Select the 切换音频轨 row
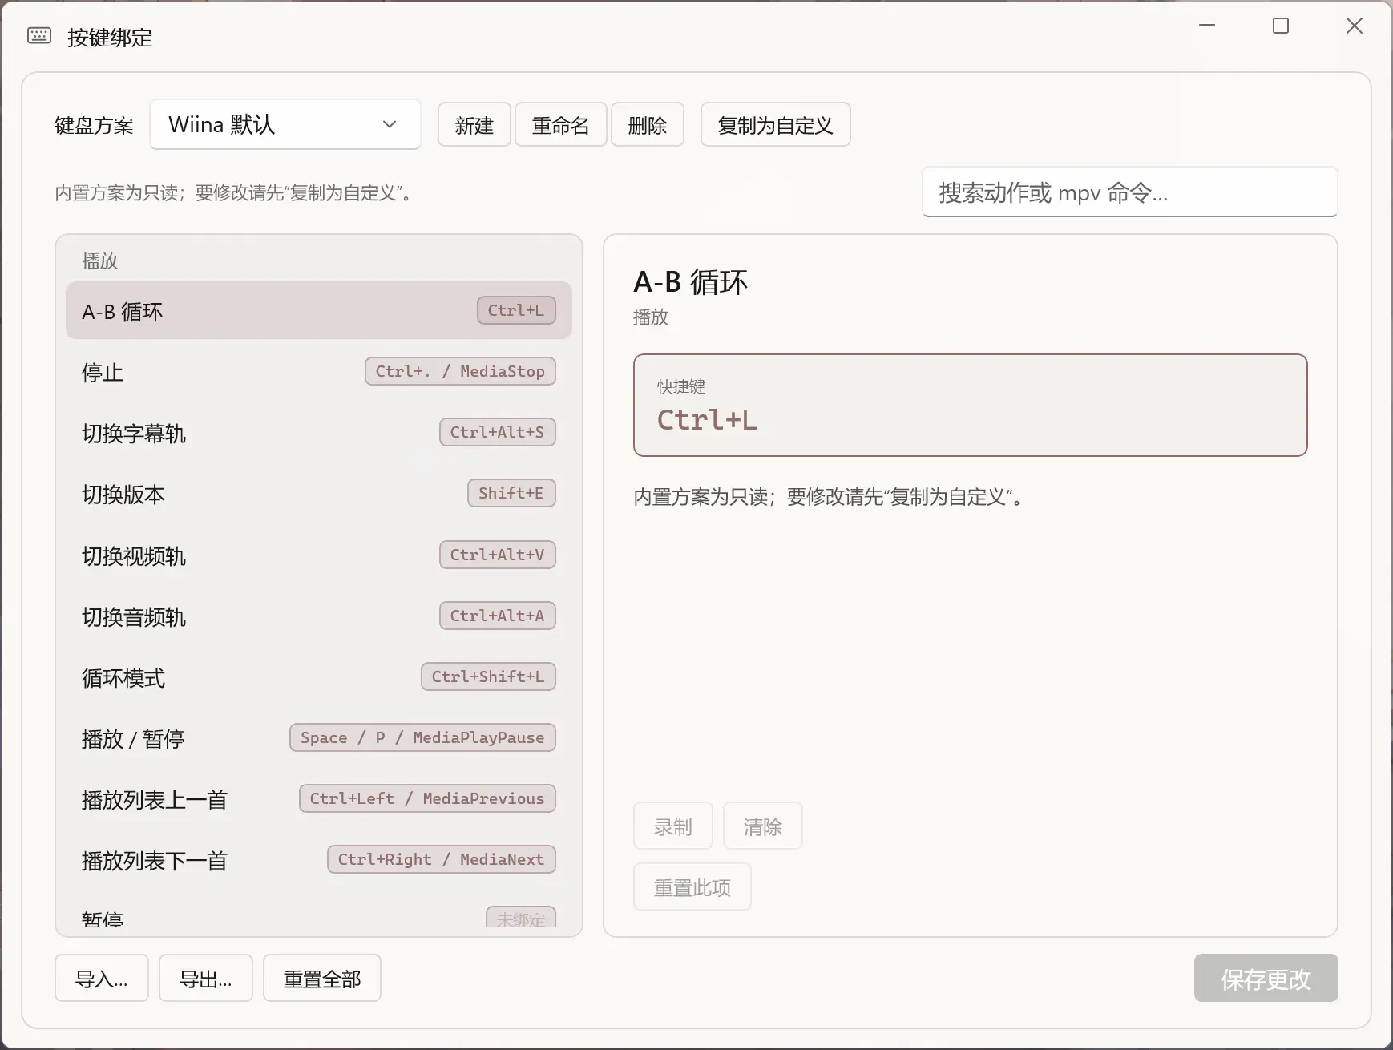The image size is (1393, 1050). [319, 616]
